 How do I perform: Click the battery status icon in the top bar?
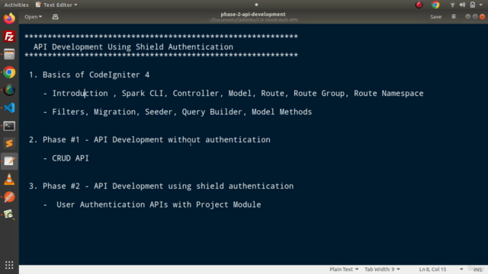tap(473, 5)
